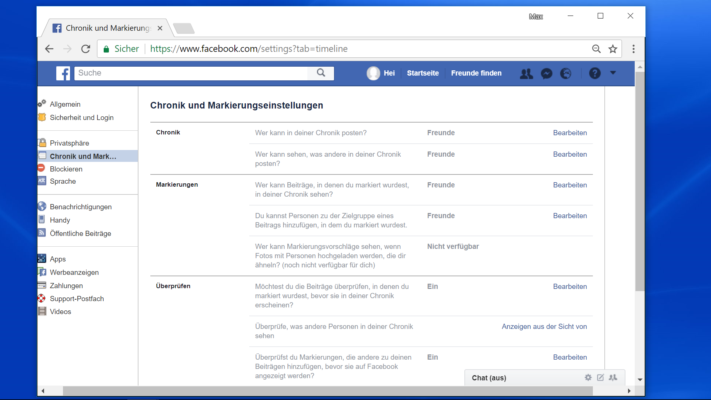Open the friend requests icon
The height and width of the screenshot is (400, 711).
point(526,73)
